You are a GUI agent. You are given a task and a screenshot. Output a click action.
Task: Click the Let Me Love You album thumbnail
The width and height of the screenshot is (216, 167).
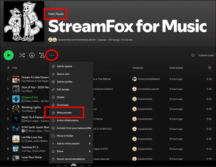pos(16,139)
